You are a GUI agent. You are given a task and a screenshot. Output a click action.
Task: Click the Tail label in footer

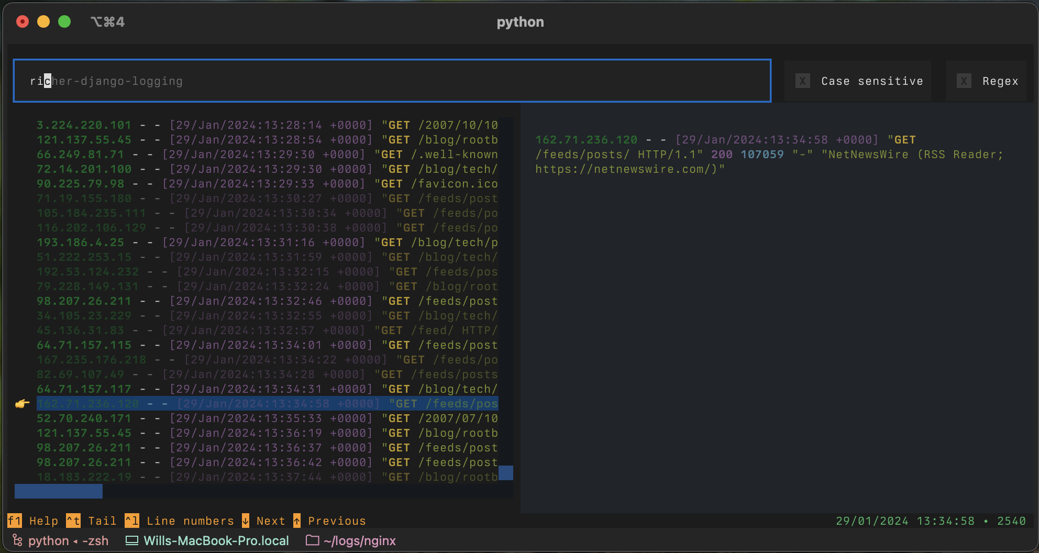(102, 521)
